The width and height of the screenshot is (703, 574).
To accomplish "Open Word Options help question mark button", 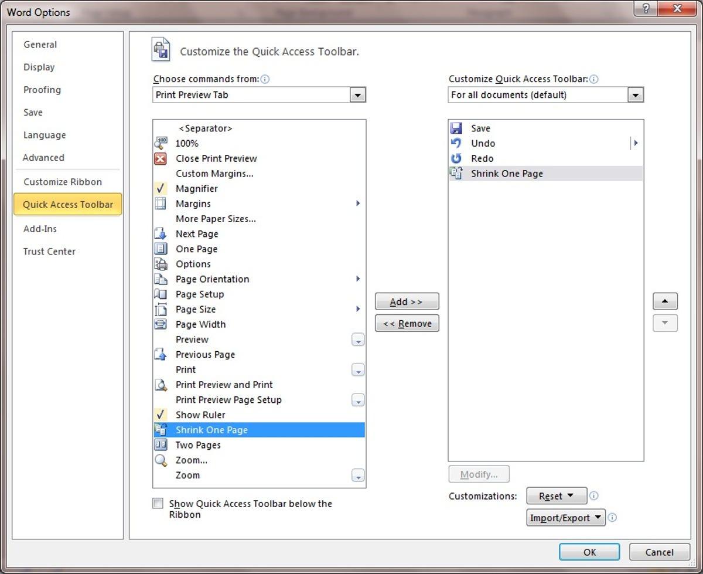I will tap(646, 8).
